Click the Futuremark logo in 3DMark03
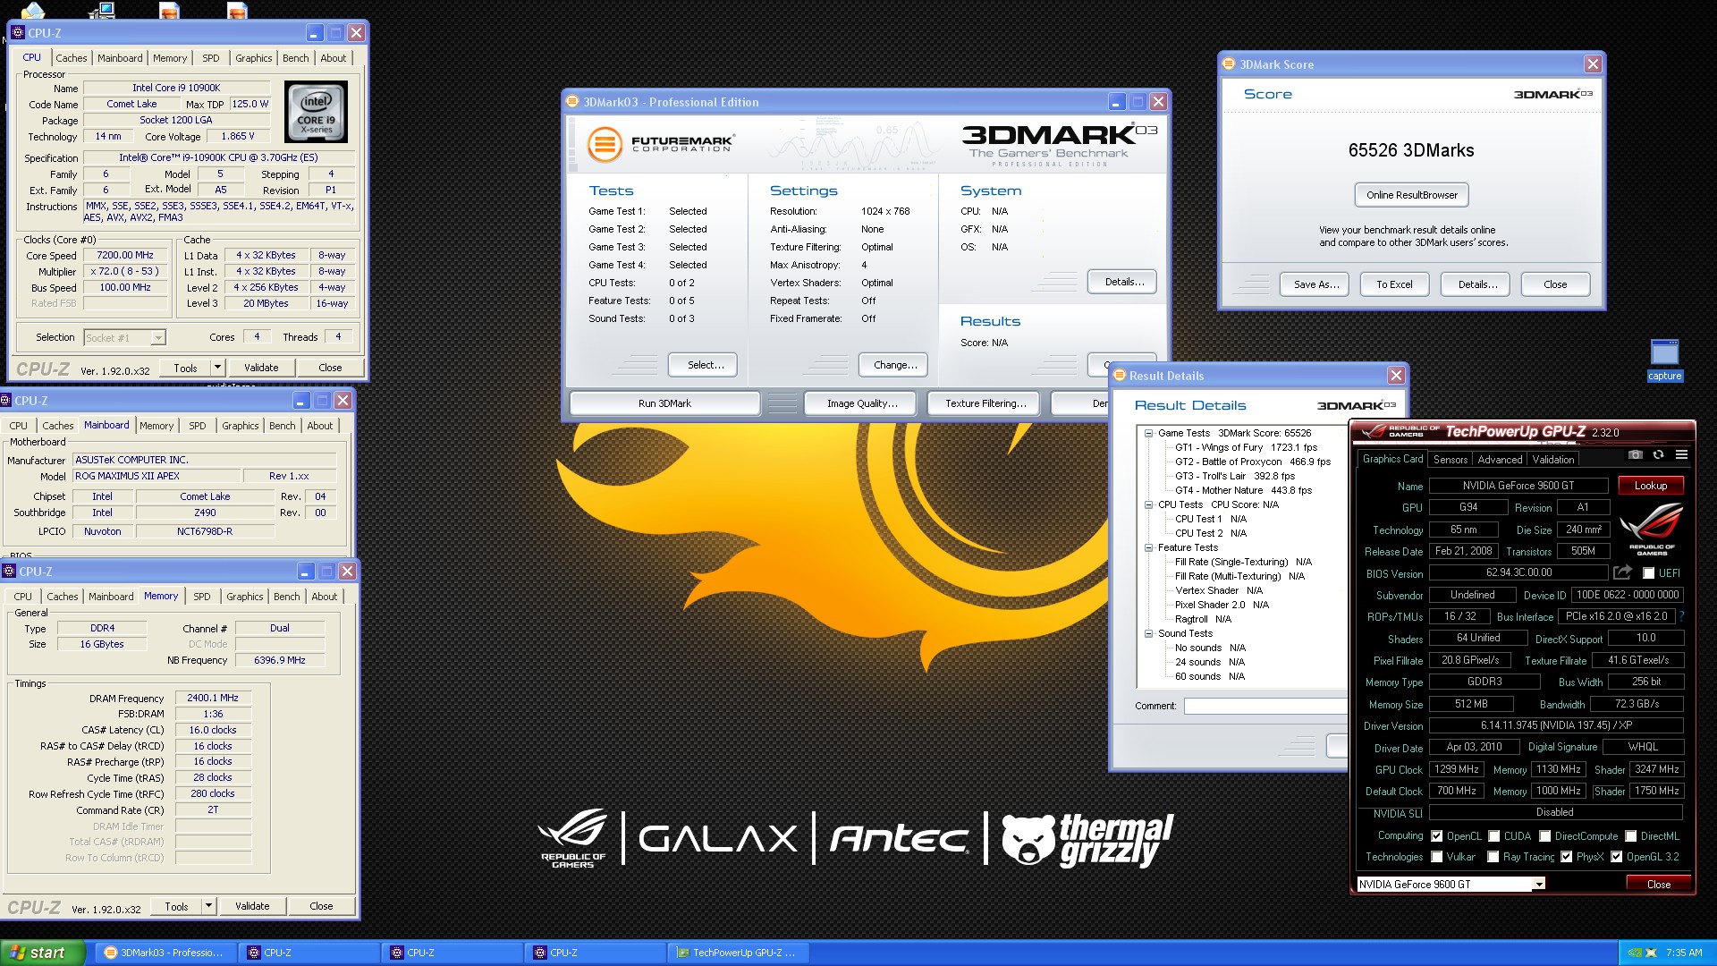 pos(660,144)
